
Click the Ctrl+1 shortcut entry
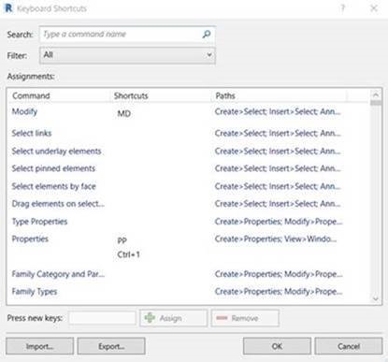[128, 254]
